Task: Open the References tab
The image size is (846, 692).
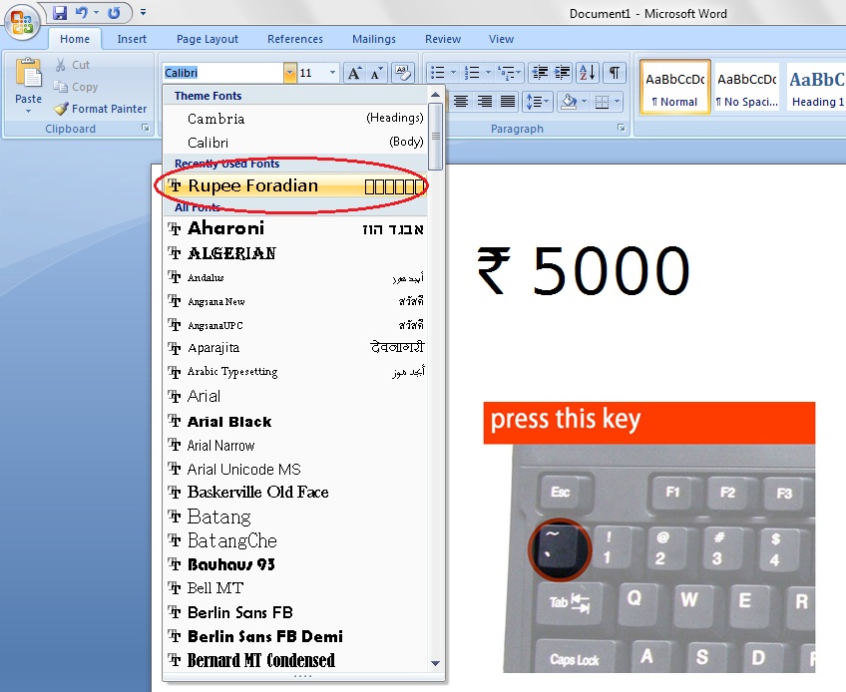Action: (x=295, y=39)
